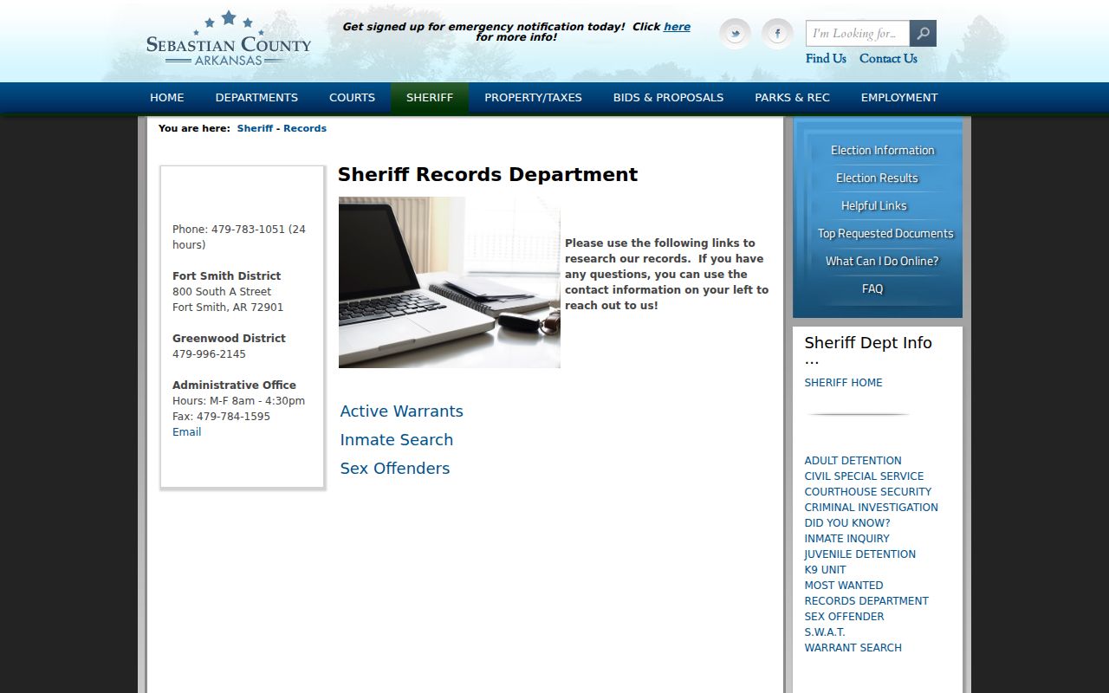The height and width of the screenshot is (693, 1109).
Task: Open the Facebook social icon
Action: coord(777,34)
